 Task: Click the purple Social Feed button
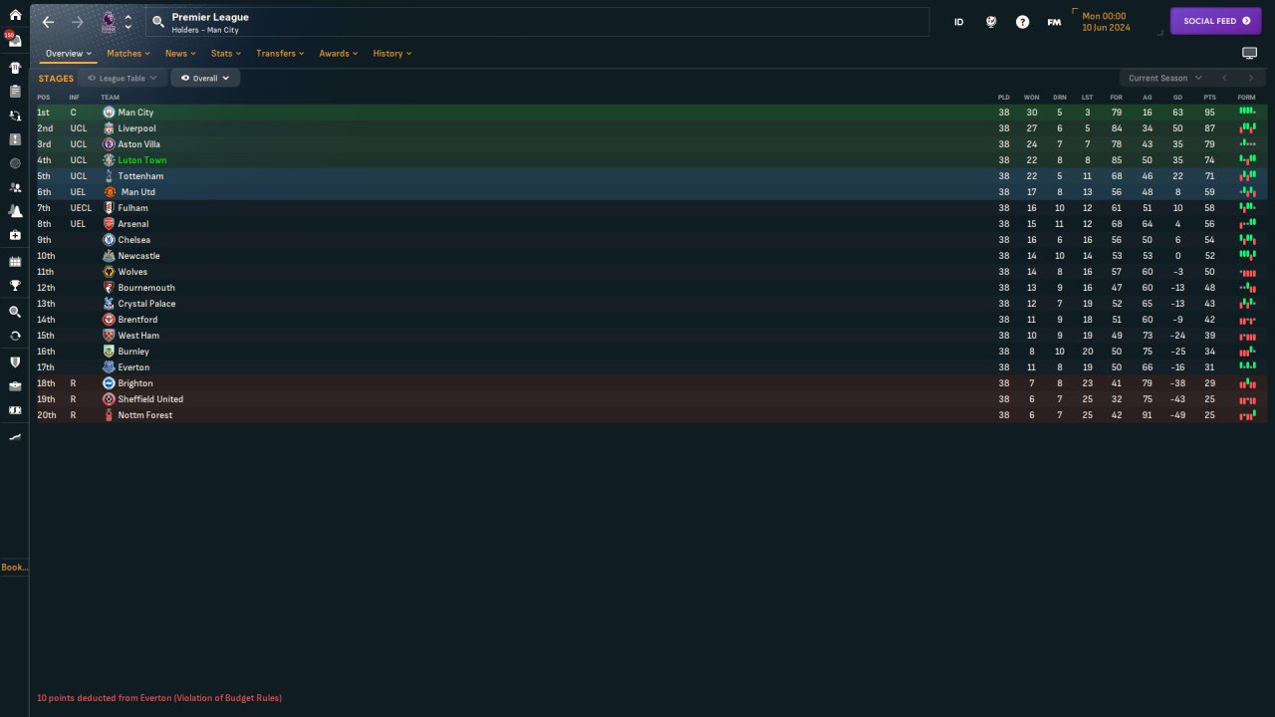[x=1215, y=21]
